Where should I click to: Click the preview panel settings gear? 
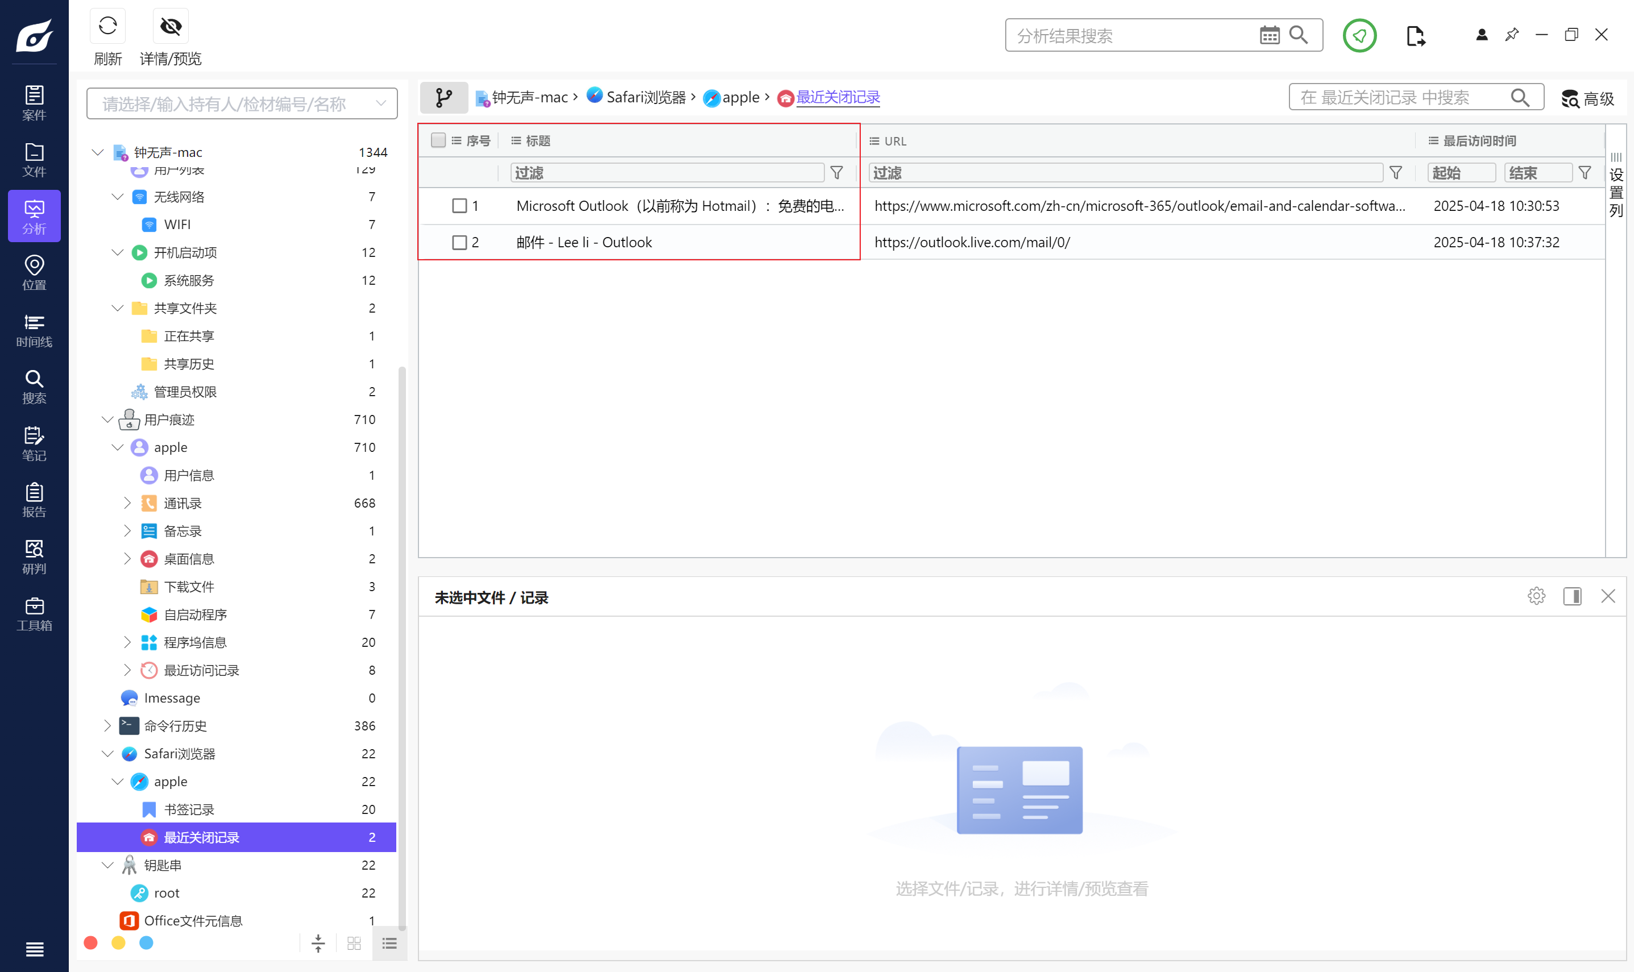(1536, 596)
